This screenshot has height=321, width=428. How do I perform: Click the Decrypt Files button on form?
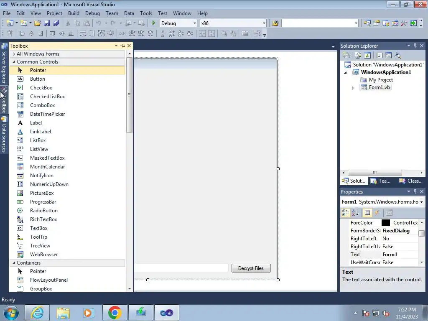click(x=251, y=268)
